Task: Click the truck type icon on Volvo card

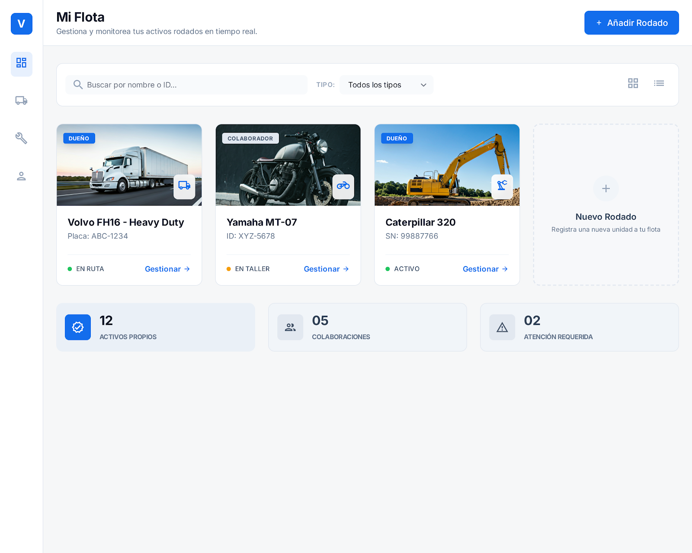Action: click(184, 186)
